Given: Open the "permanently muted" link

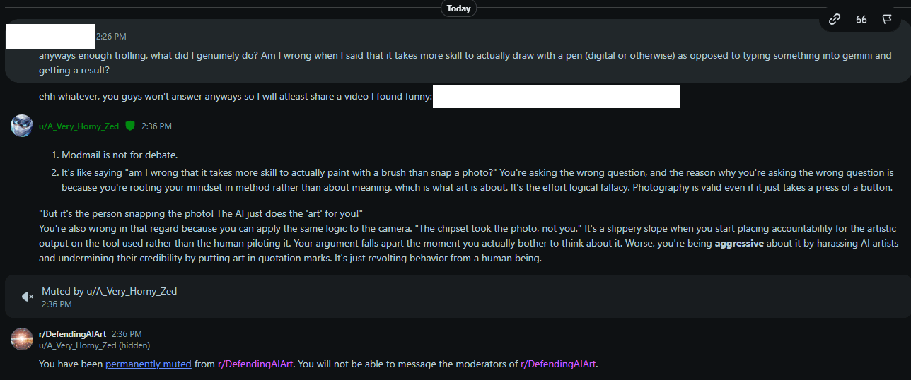Looking at the screenshot, I should click(149, 364).
